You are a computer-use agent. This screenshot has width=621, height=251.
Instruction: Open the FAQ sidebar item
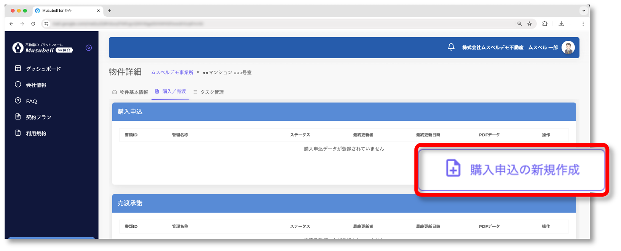[x=31, y=101]
